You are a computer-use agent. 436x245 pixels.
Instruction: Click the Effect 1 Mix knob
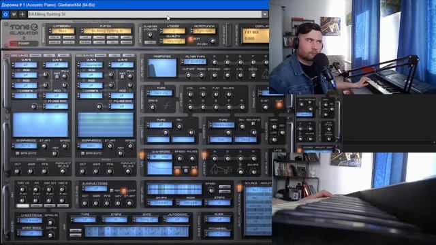[x=179, y=127]
